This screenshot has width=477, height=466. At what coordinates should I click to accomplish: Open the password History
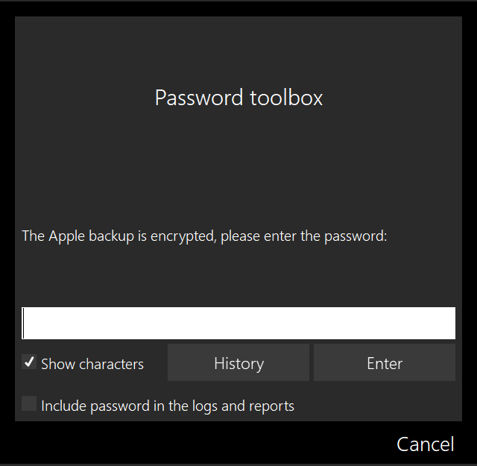pos(238,363)
